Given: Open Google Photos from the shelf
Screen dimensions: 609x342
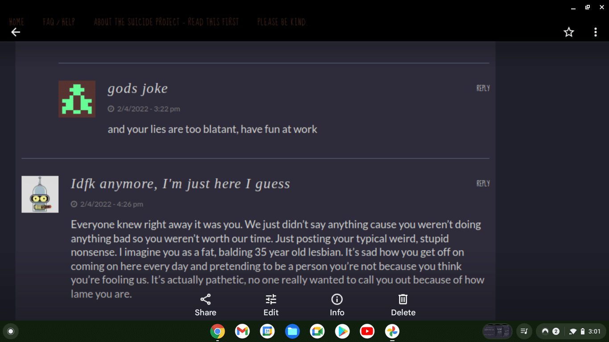Looking at the screenshot, I should click(392, 331).
